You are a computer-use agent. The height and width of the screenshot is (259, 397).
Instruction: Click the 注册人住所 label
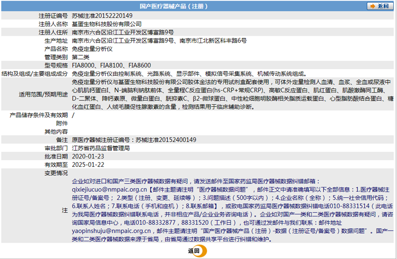53,32
